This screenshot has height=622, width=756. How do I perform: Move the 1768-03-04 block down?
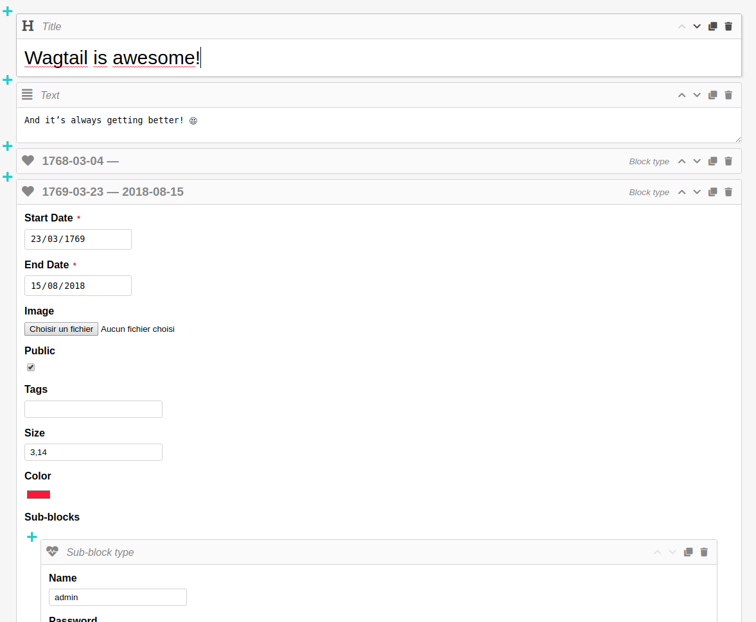[x=697, y=161]
